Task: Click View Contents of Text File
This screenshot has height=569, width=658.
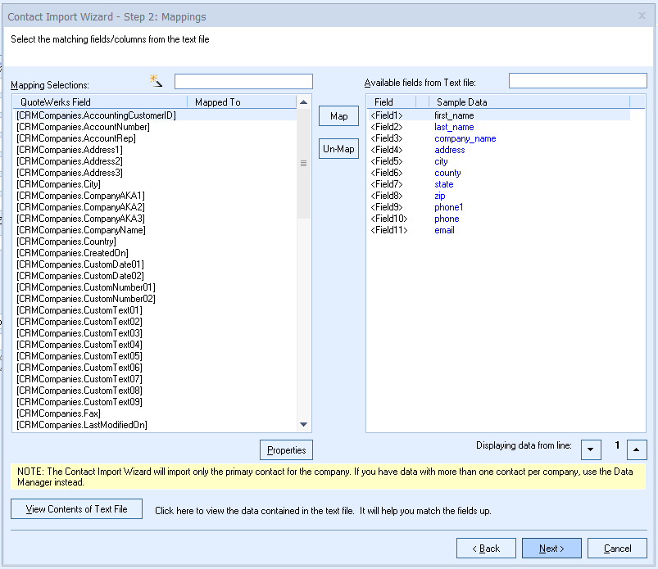Action: 76,508
